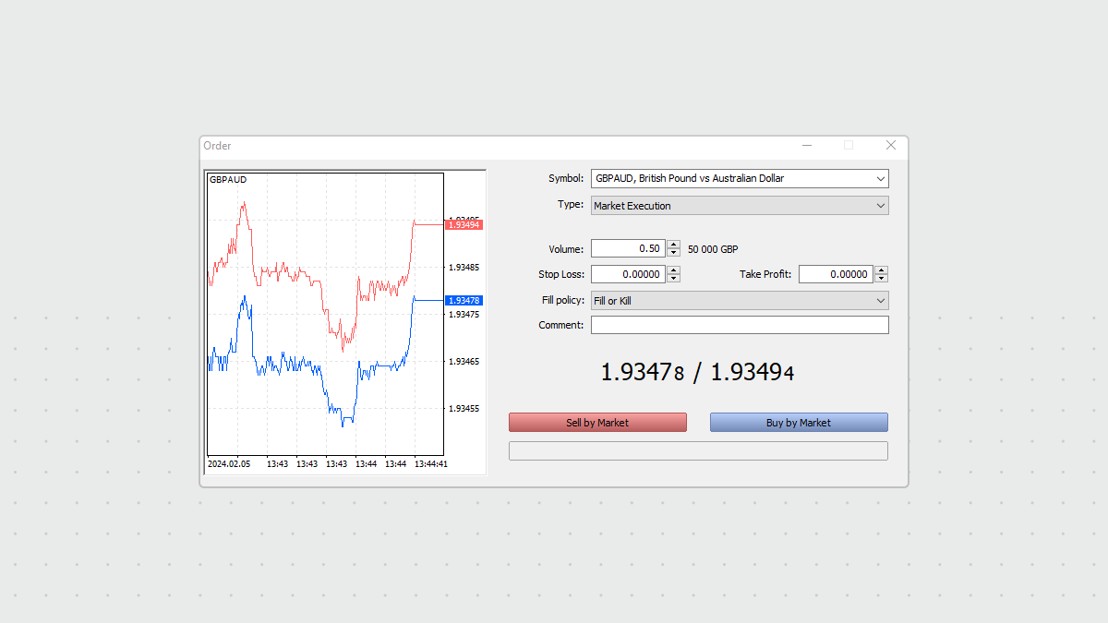Click the large bid/ask quote display

click(697, 372)
